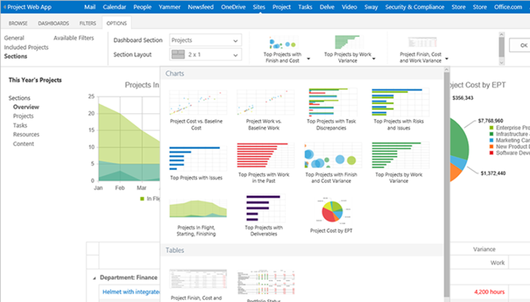
Task: Open Sway in the top navigation
Action: [x=371, y=7]
